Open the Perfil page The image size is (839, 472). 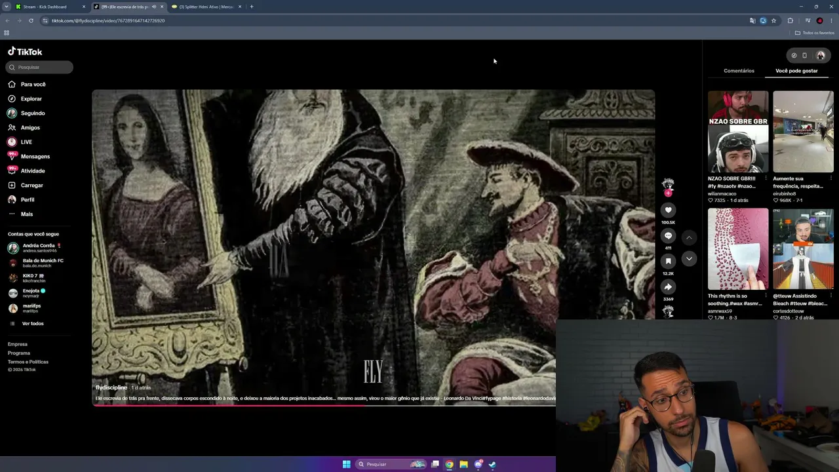point(21,200)
